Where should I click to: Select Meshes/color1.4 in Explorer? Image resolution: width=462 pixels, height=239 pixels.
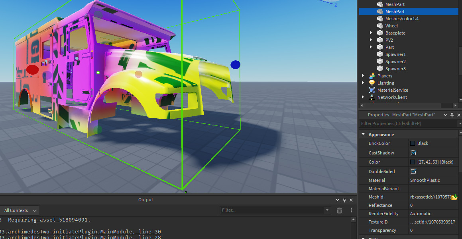(x=402, y=19)
